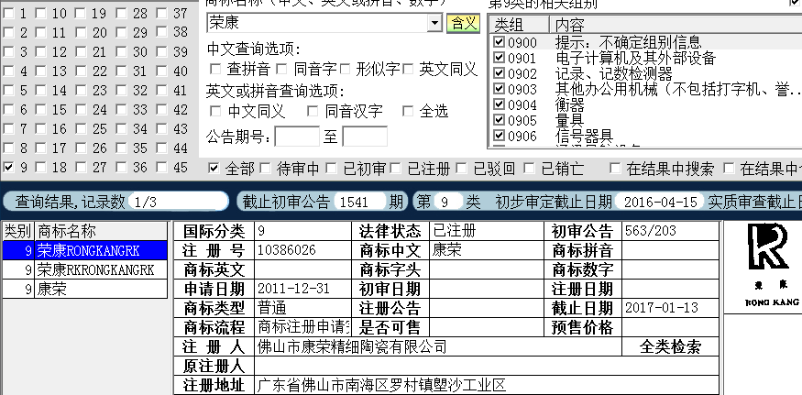
Task: Filter by 待审中 status
Action: pos(265,168)
